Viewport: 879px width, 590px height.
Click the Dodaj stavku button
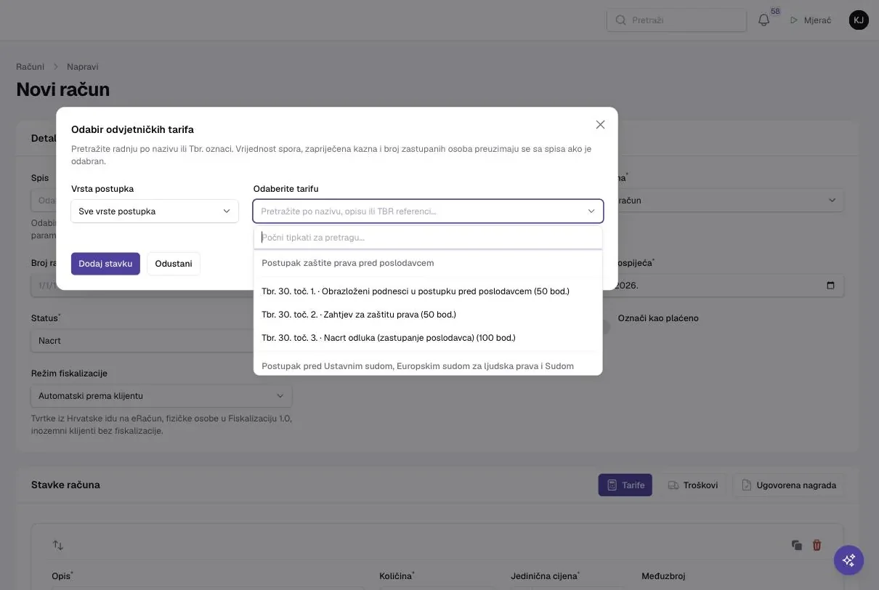click(105, 264)
